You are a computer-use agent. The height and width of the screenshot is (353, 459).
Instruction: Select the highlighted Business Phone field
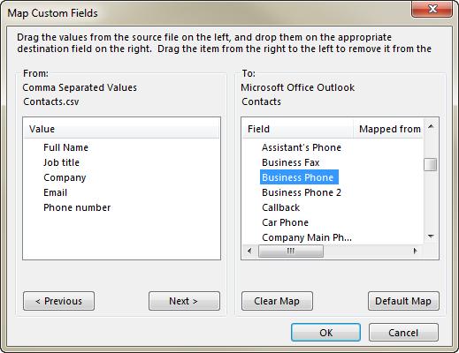(299, 177)
